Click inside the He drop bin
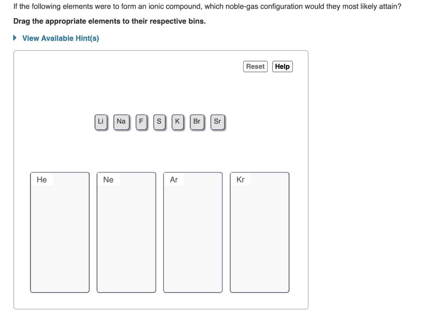Screen dimensions: 423x314 point(59,231)
